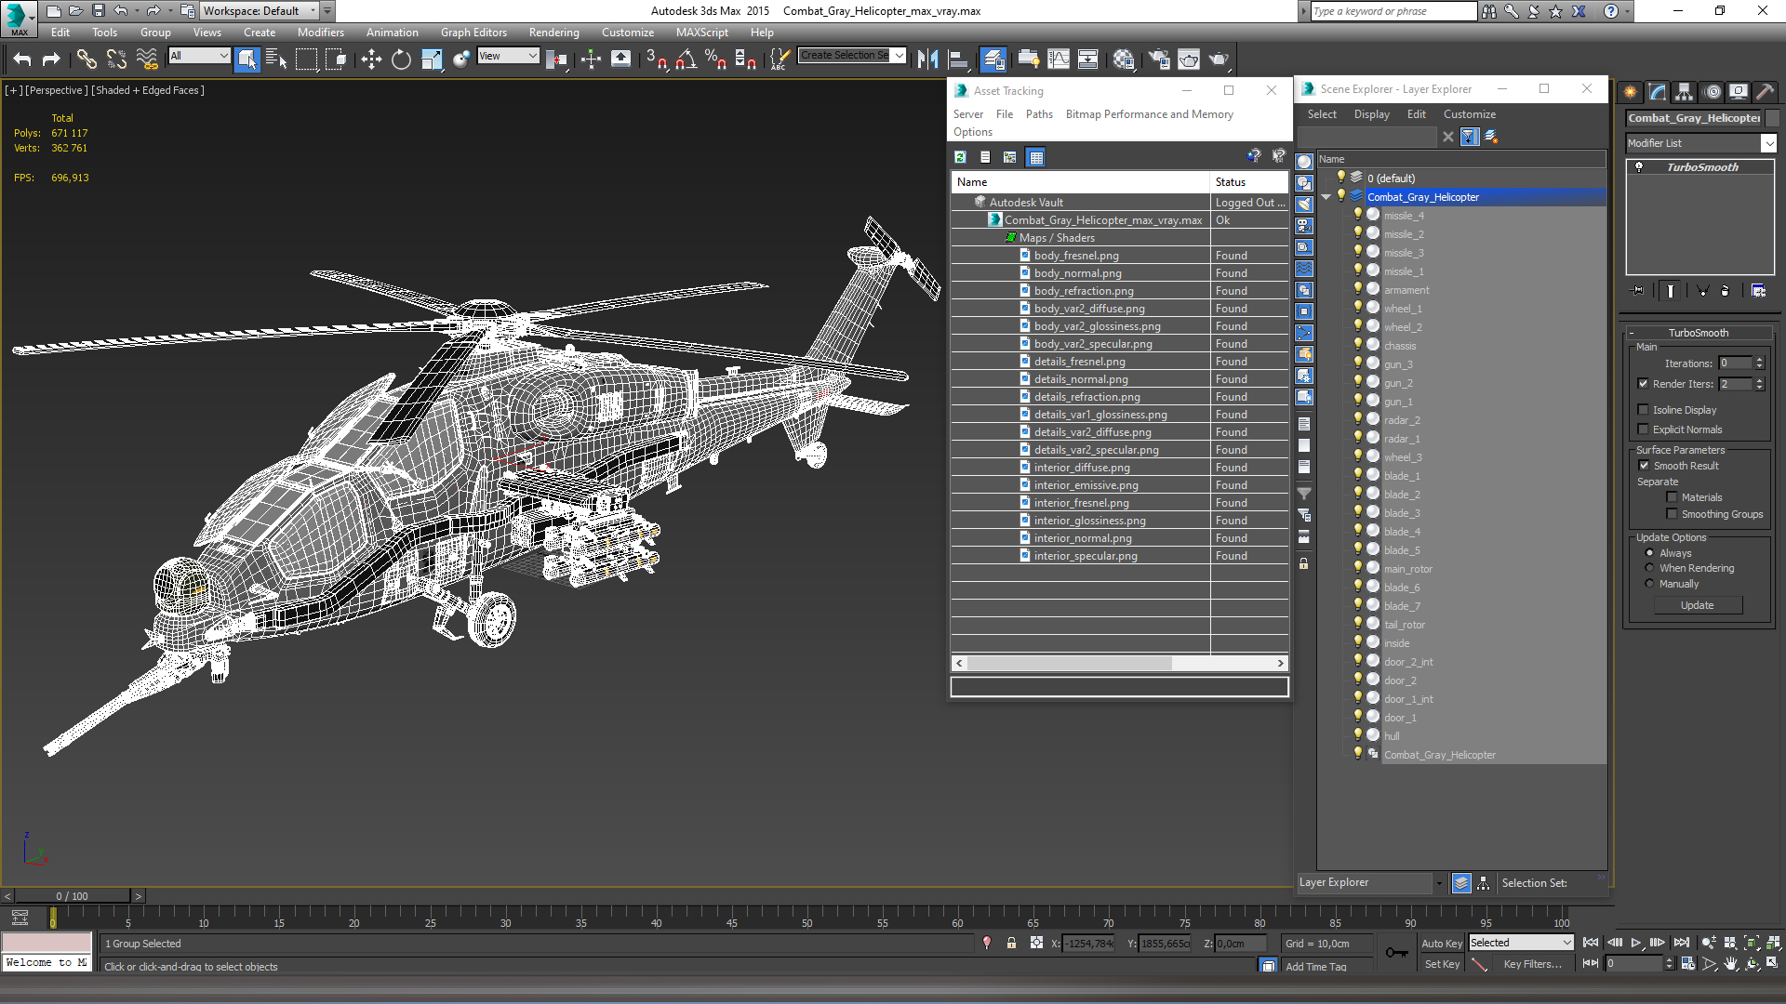Click the object color swatch beside name
The height and width of the screenshot is (1004, 1786).
[1772, 118]
